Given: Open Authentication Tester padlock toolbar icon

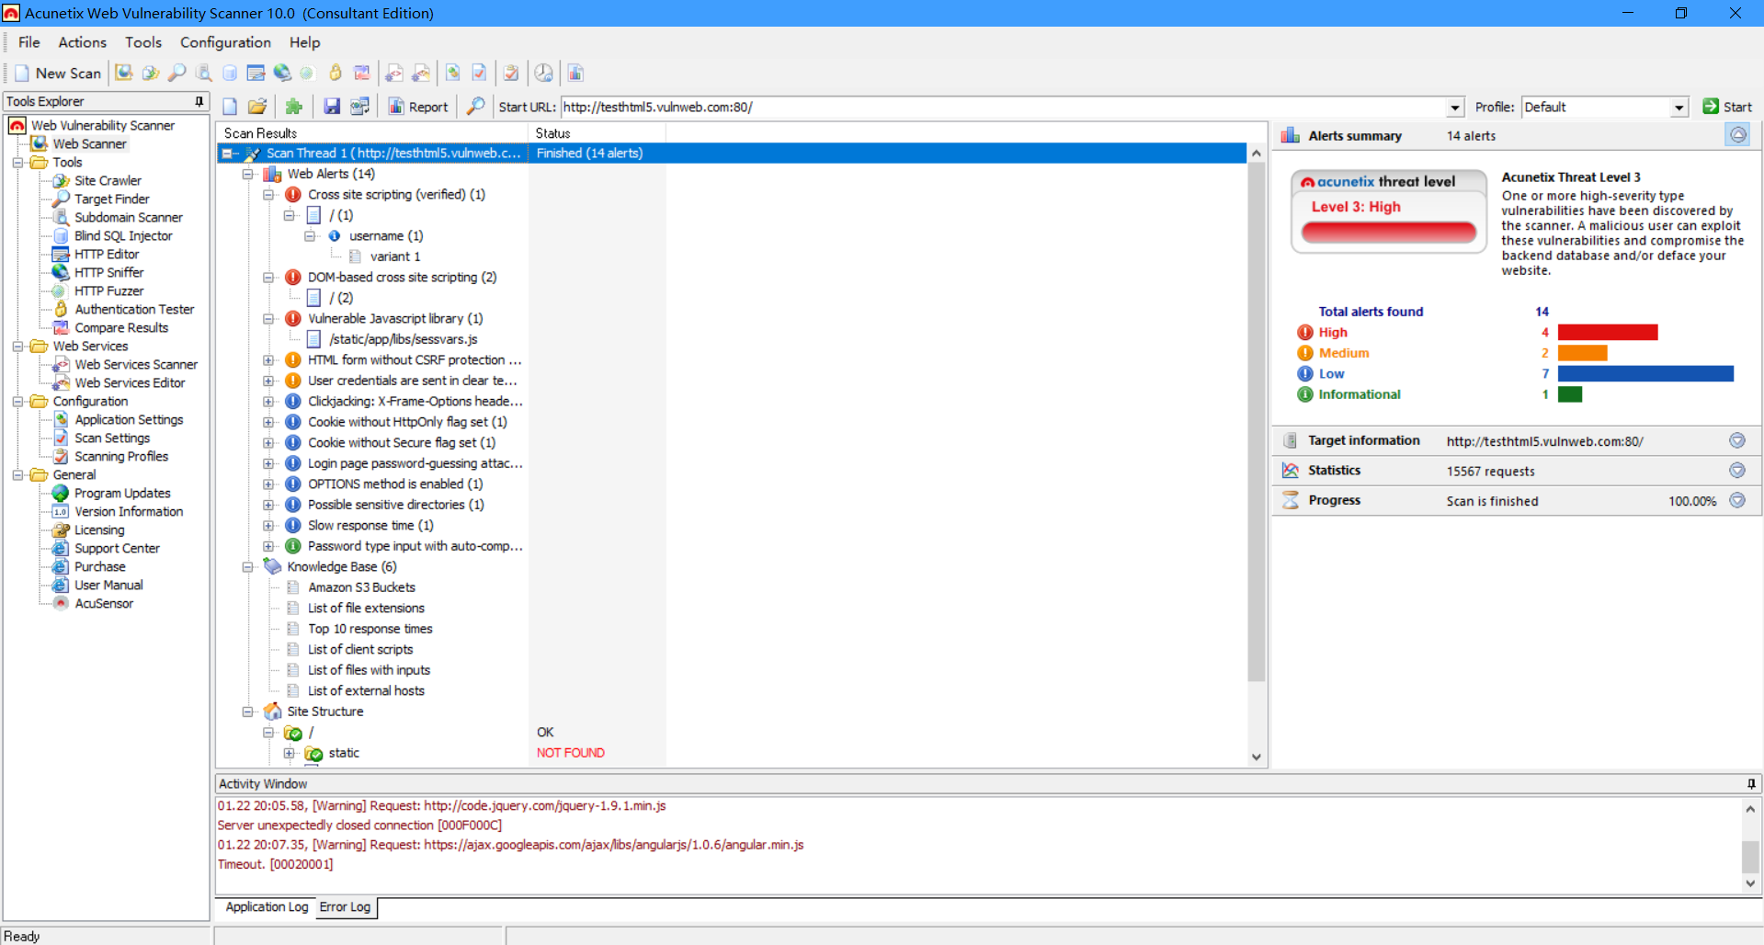Looking at the screenshot, I should (x=336, y=74).
